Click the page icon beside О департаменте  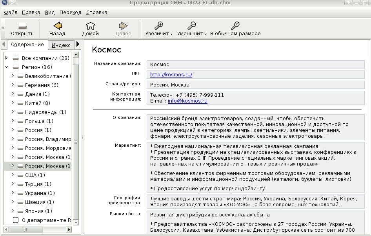pyautogui.click(x=16, y=220)
